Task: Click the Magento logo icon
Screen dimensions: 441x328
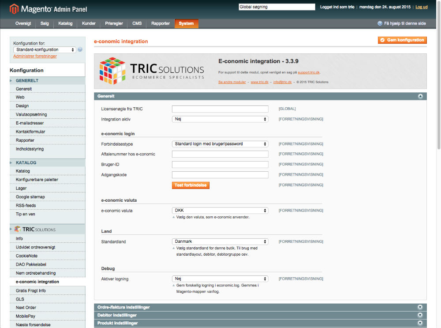Action: 15,8
